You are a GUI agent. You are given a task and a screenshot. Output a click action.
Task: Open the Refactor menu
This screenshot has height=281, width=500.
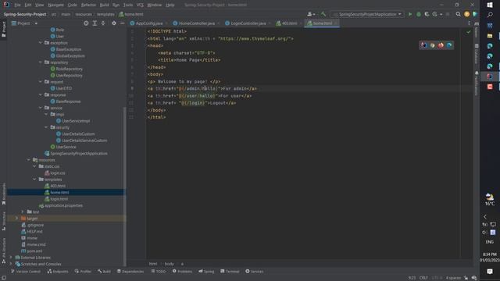(88, 5)
